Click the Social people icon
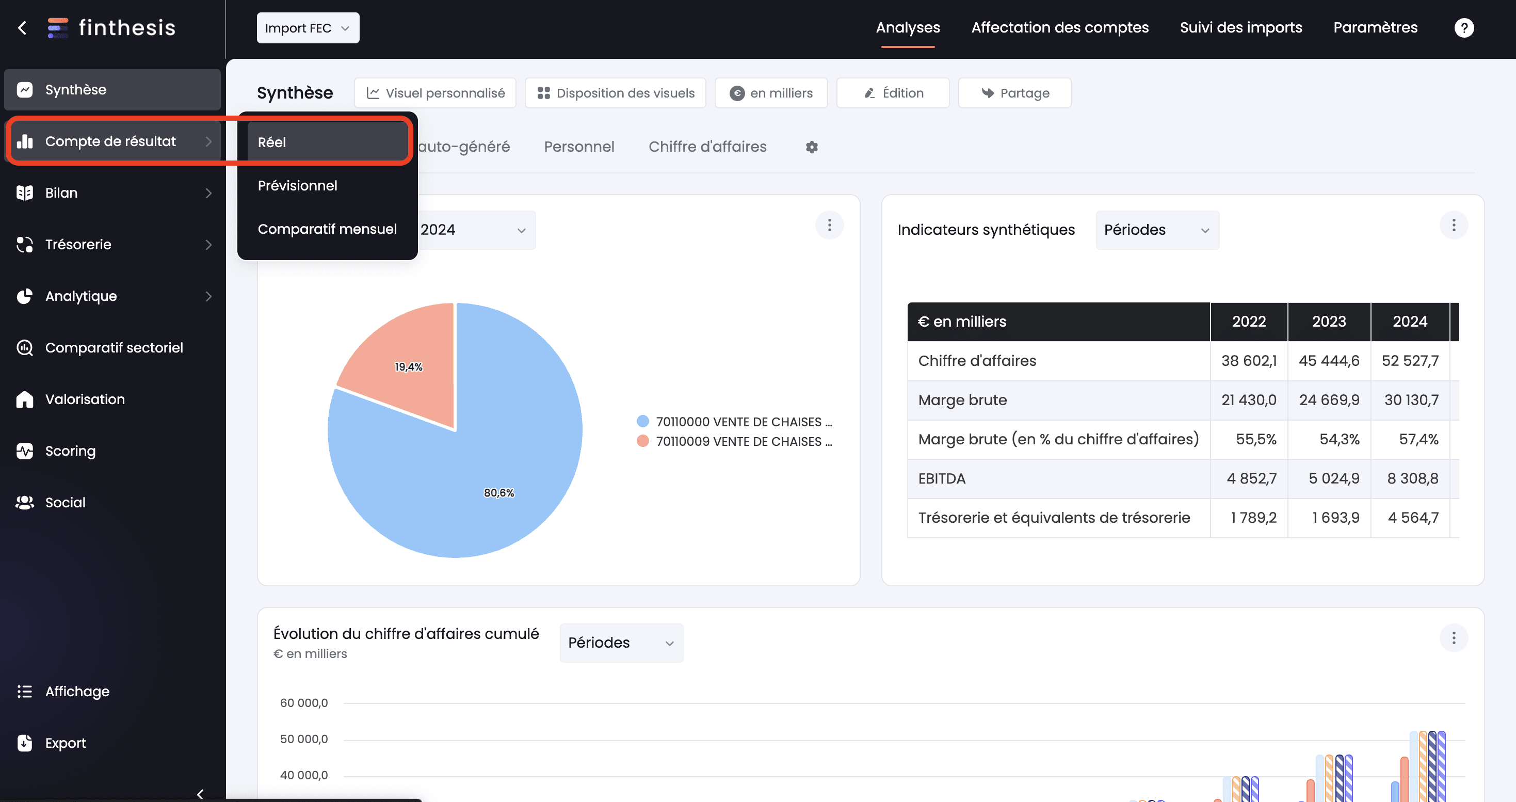1516x802 pixels. point(25,503)
